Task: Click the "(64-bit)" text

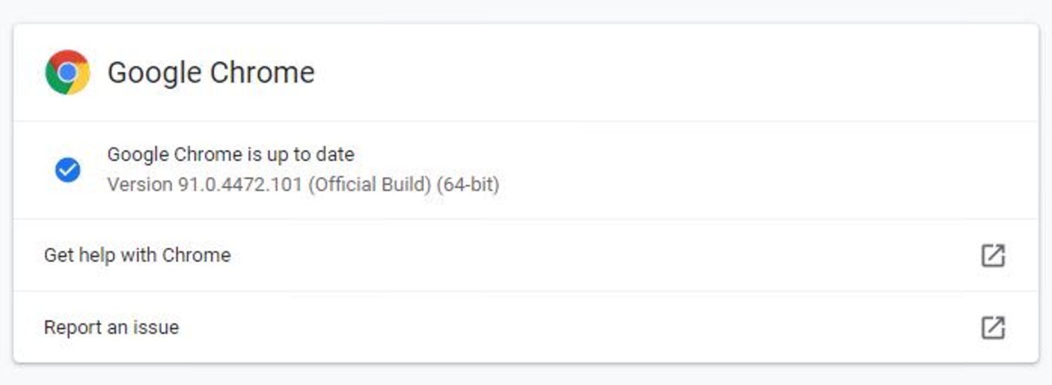Action: point(468,184)
